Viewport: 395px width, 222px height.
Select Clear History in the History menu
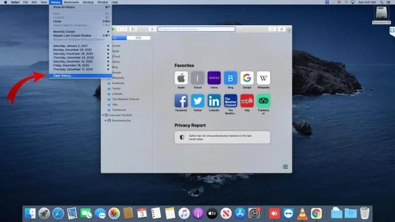[x=80, y=76]
